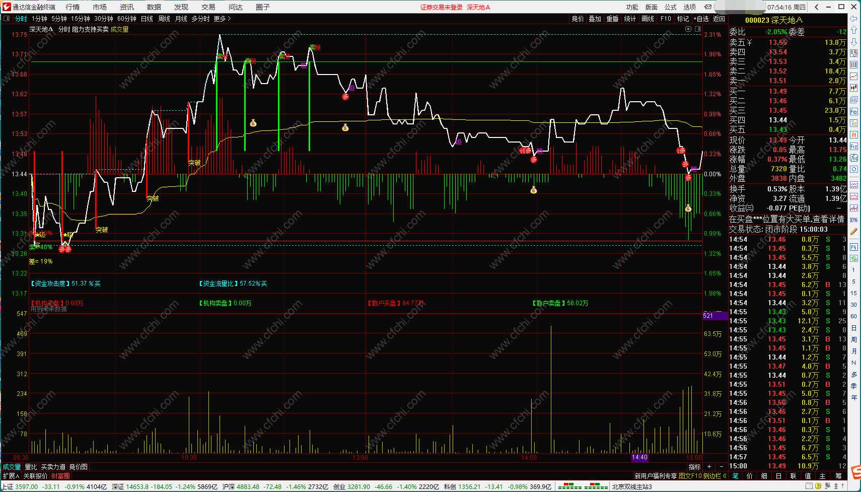The height and width of the screenshot is (492, 861).
Task: Click the back arrow icon beside clock
Action: point(816,7)
